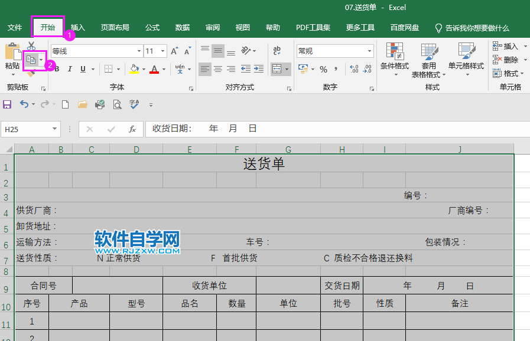
Task: Click the Increase Font Size icon
Action: pyautogui.click(x=174, y=51)
